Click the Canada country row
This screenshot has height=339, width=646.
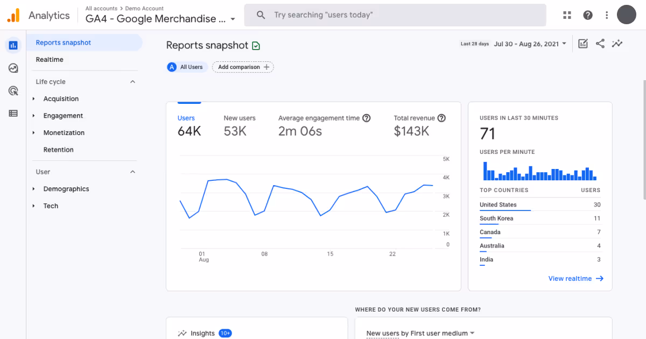pyautogui.click(x=540, y=232)
